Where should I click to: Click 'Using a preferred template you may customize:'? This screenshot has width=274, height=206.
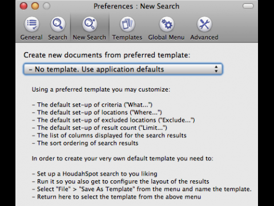(x=101, y=89)
